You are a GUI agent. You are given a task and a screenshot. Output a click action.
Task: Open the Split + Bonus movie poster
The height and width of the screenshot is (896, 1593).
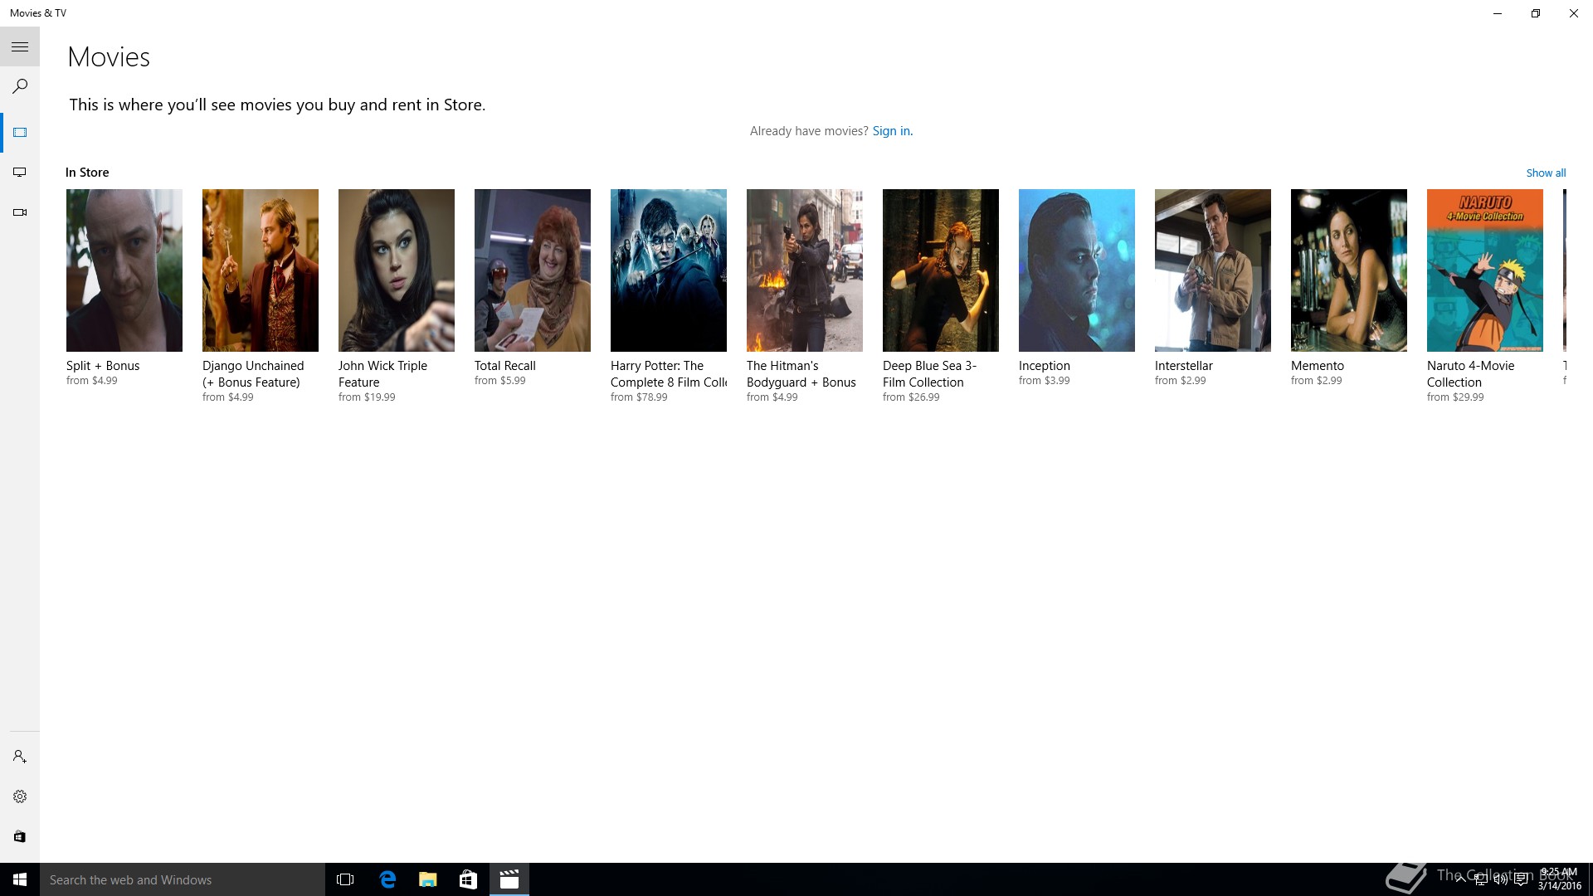[x=124, y=270]
